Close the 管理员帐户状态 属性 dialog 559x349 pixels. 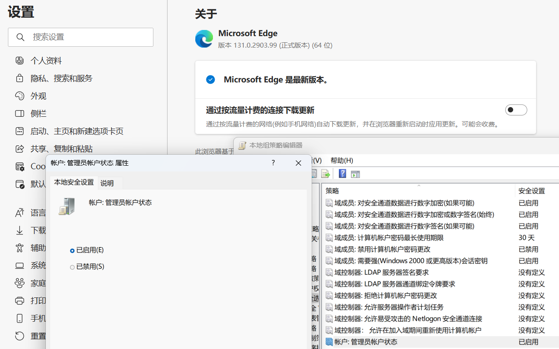298,163
